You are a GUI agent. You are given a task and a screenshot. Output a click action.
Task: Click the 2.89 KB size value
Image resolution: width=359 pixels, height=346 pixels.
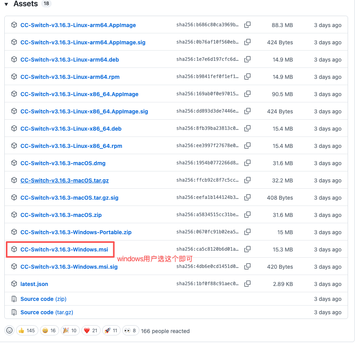tap(283, 284)
